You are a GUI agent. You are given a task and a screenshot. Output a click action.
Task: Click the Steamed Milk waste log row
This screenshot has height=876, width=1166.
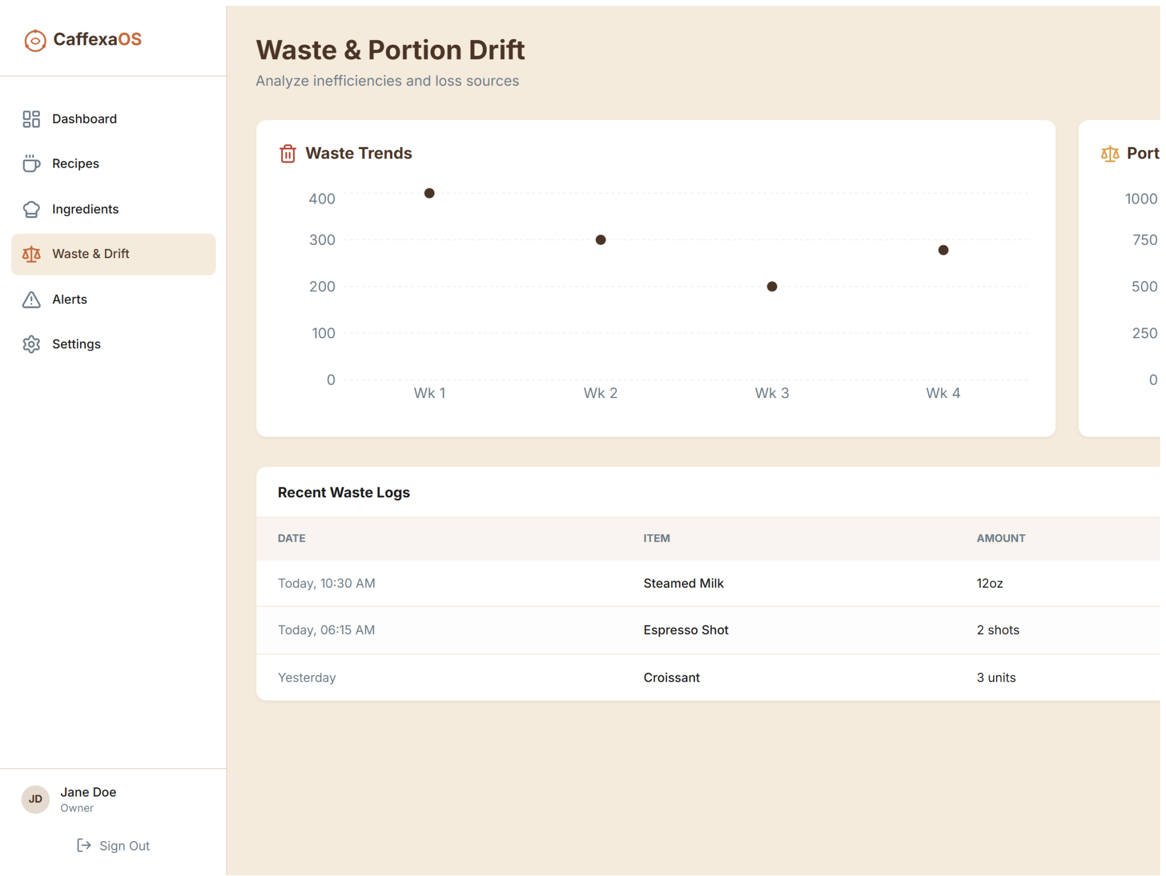[x=683, y=583]
